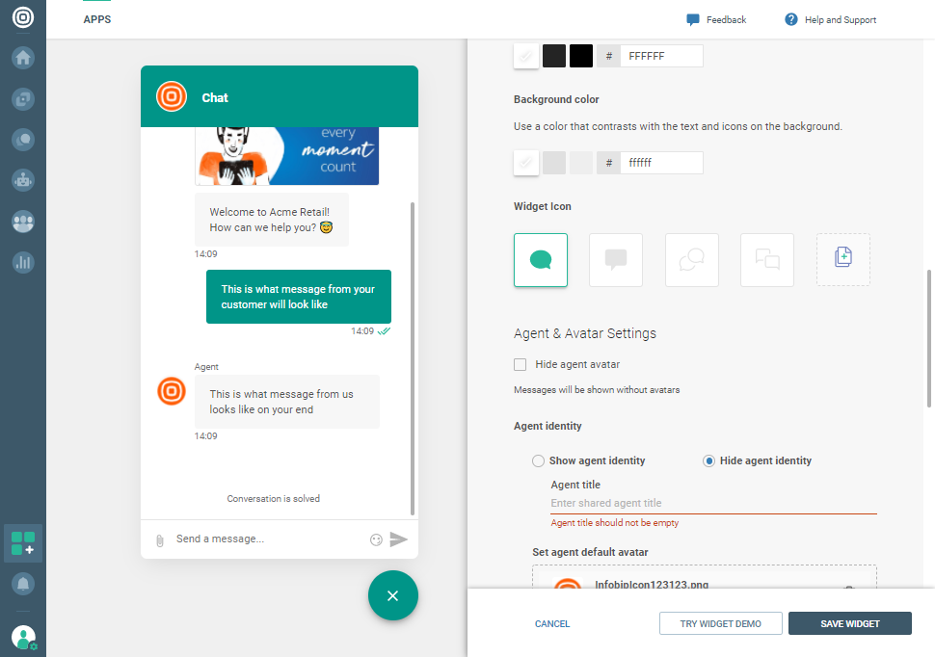Select the light gray background swatch
The height and width of the screenshot is (657, 935).
coord(554,163)
